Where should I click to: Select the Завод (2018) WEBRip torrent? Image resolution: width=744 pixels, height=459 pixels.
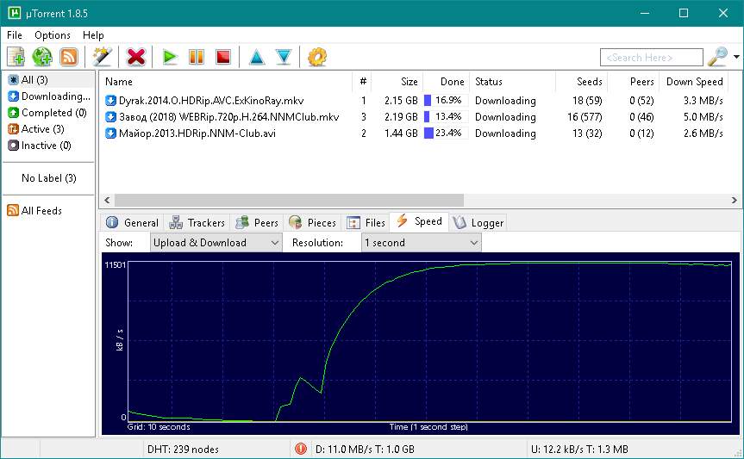[414, 117]
